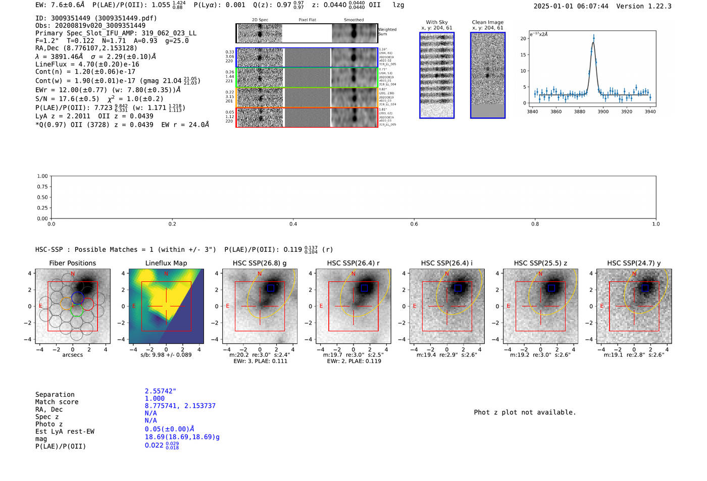The height and width of the screenshot is (481, 707).
Task: Open the Fiber Positions image
Action: coord(73,306)
